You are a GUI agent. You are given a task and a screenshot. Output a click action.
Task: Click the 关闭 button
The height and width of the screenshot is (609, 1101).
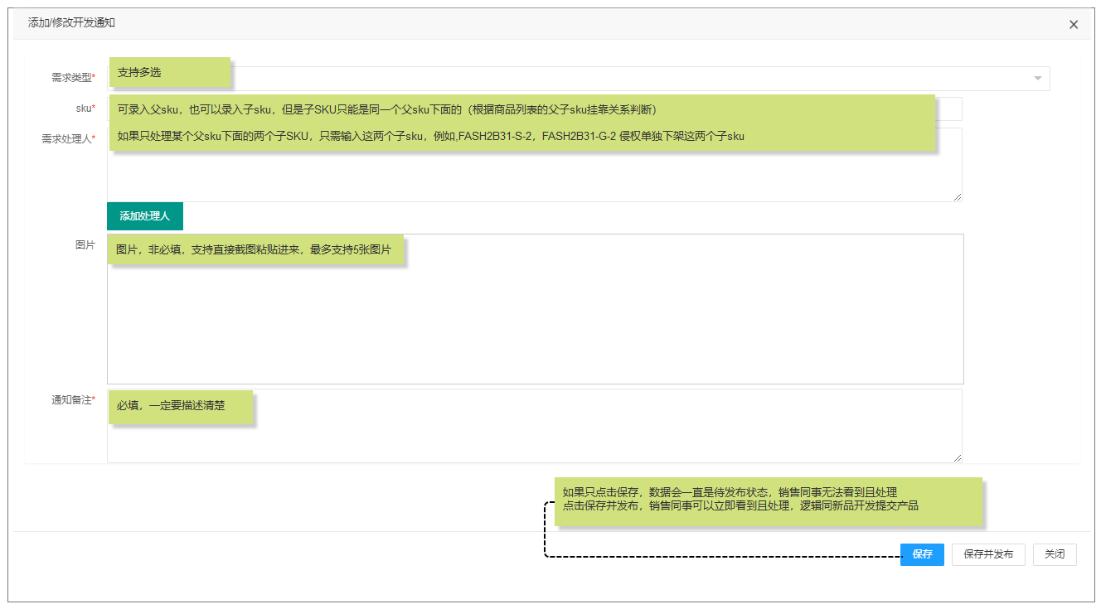point(1055,554)
